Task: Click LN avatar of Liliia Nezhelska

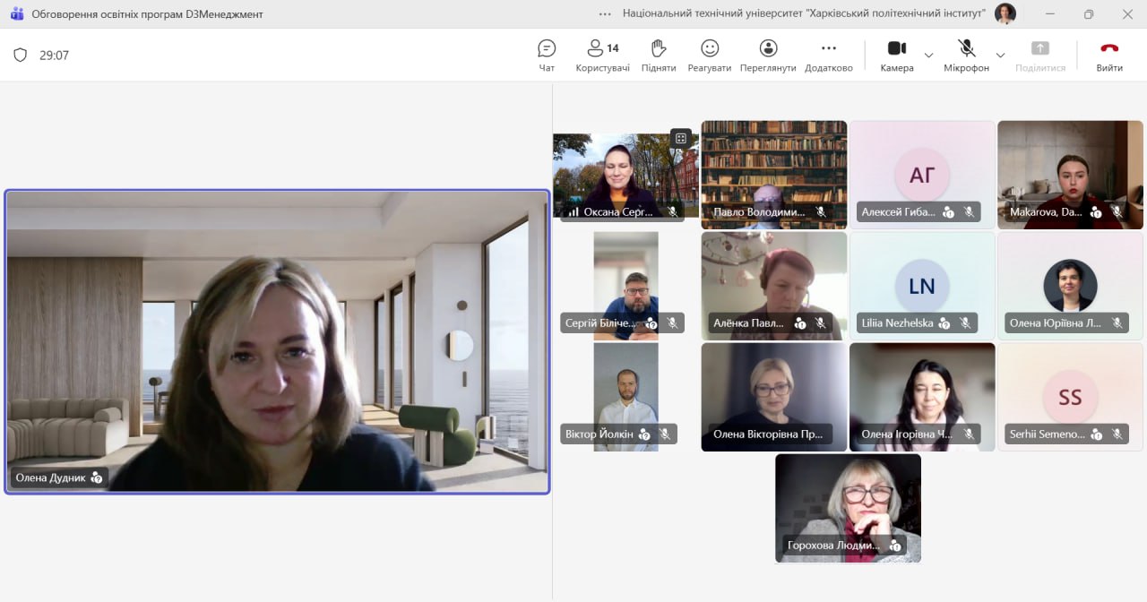Action: [x=922, y=286]
